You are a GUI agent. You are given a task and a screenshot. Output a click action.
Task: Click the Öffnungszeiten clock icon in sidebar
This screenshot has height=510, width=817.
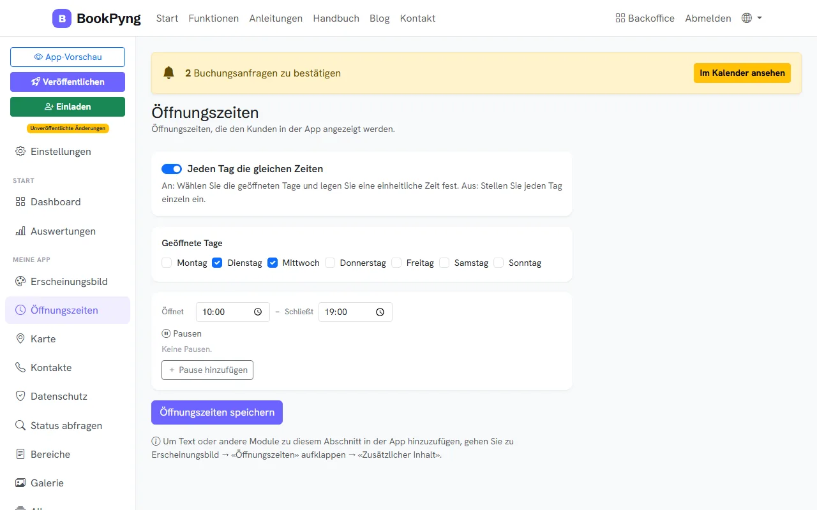(20, 310)
